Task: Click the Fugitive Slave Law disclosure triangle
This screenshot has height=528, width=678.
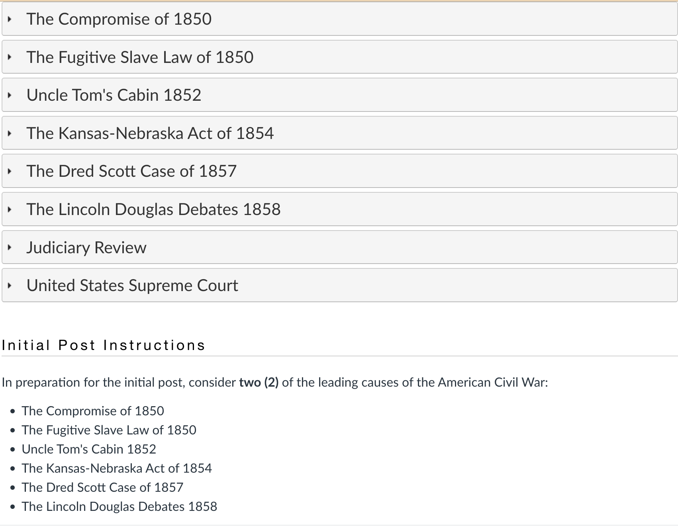Action: coord(10,57)
